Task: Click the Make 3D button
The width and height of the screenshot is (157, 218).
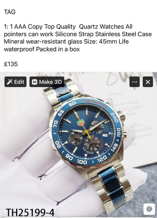Action: pyautogui.click(x=47, y=82)
